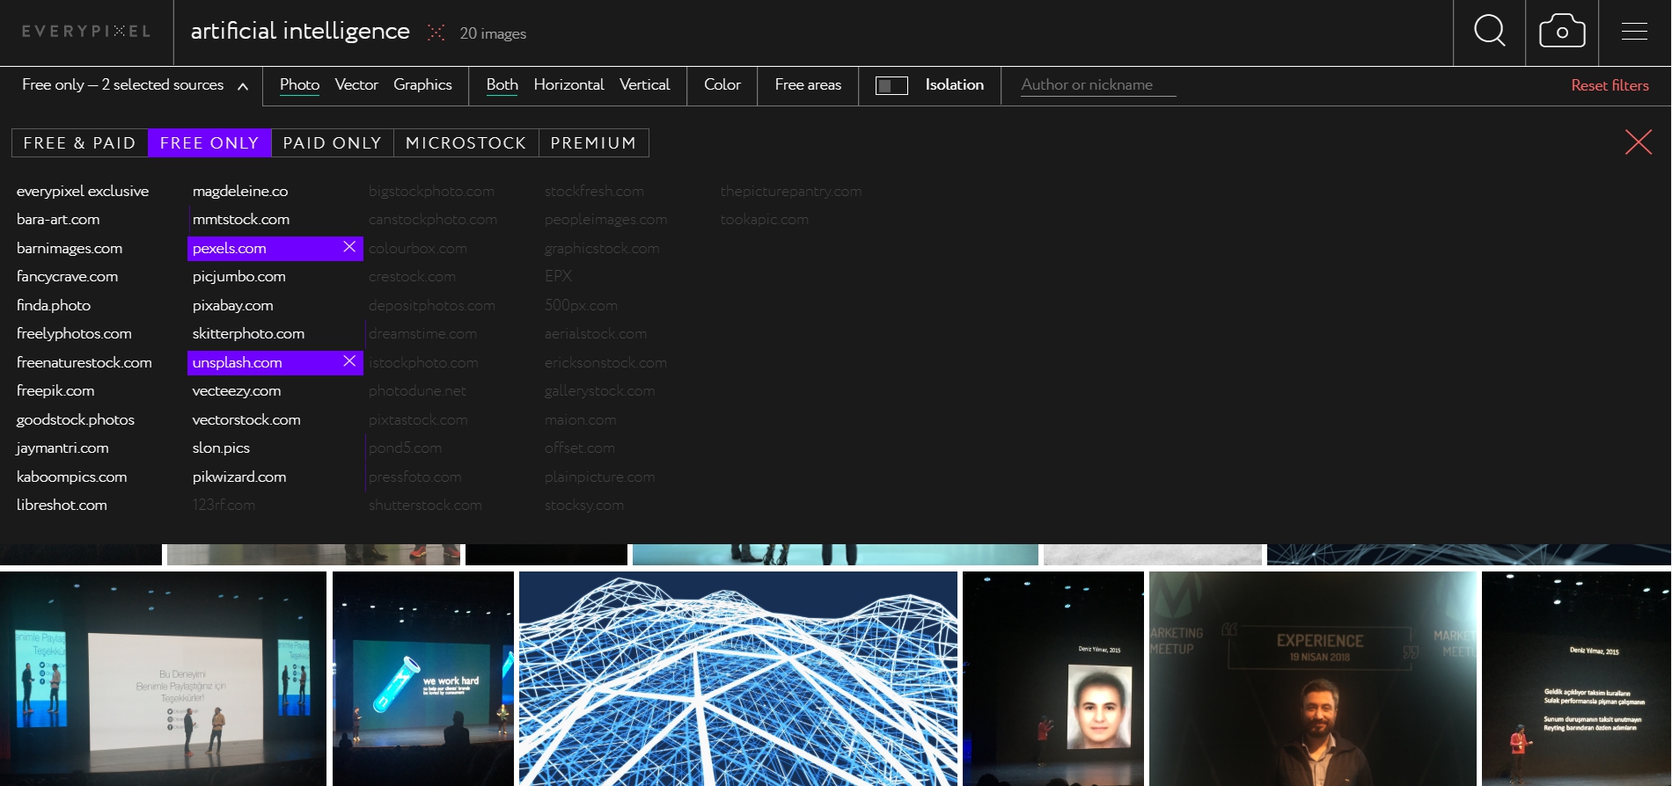Open the Color filter
Viewport: 1672px width, 786px height.
(722, 85)
